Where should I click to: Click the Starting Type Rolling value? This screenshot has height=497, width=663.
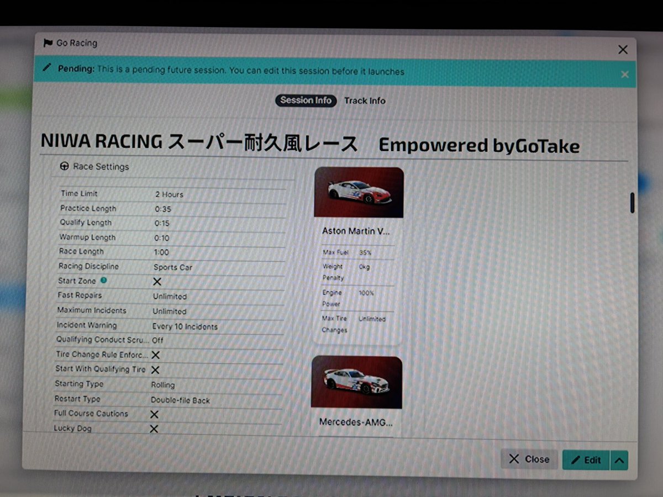tap(162, 385)
